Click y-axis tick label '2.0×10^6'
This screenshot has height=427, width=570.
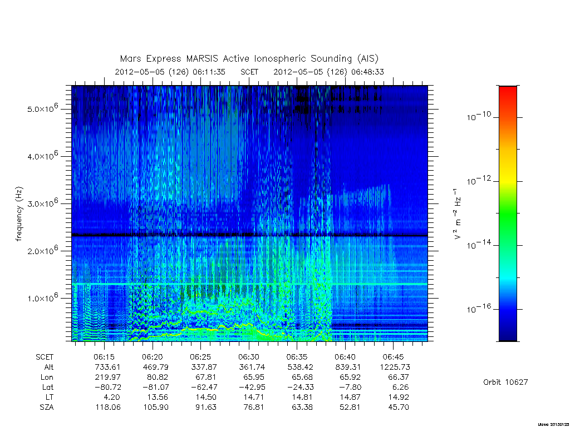(x=42, y=250)
